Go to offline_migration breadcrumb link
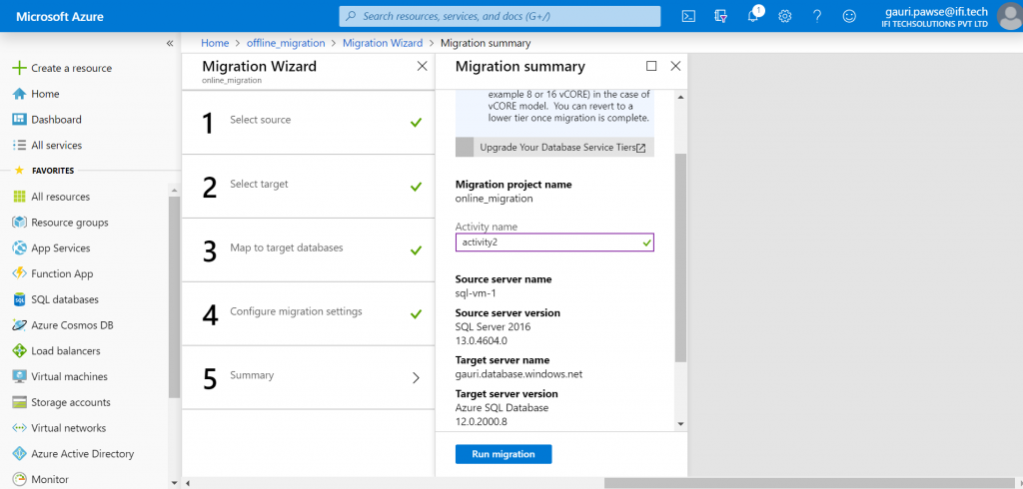The height and width of the screenshot is (489, 1023). [286, 43]
